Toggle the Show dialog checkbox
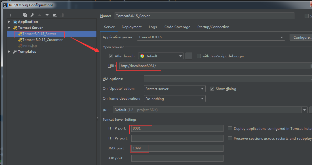 pos(212,89)
